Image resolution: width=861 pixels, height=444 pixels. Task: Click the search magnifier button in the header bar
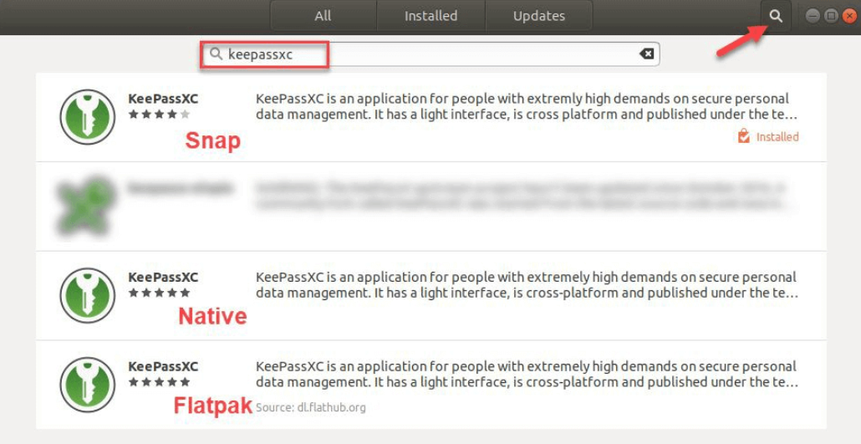tap(776, 16)
